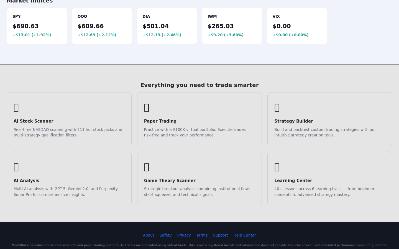Go to the Safety page link
The image size is (399, 249).
tap(165, 235)
